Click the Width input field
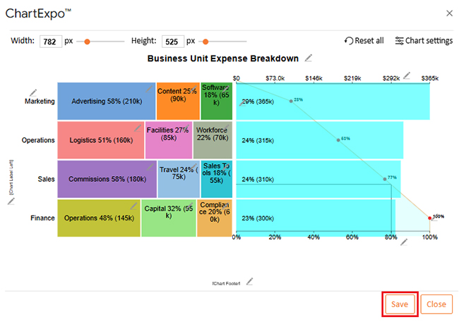Image resolution: width=459 pixels, height=324 pixels. point(50,41)
